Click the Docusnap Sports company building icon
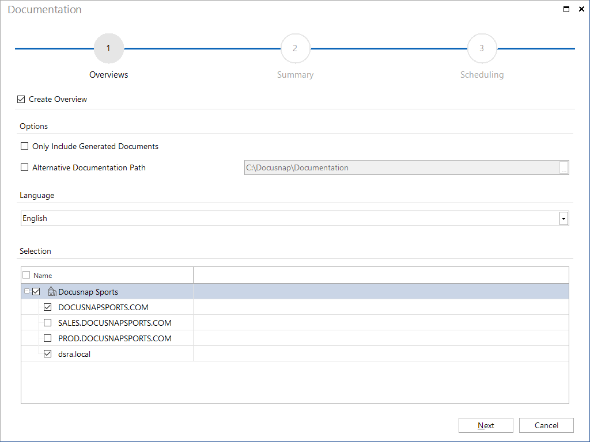Screen dimensions: 590x442 point(52,292)
